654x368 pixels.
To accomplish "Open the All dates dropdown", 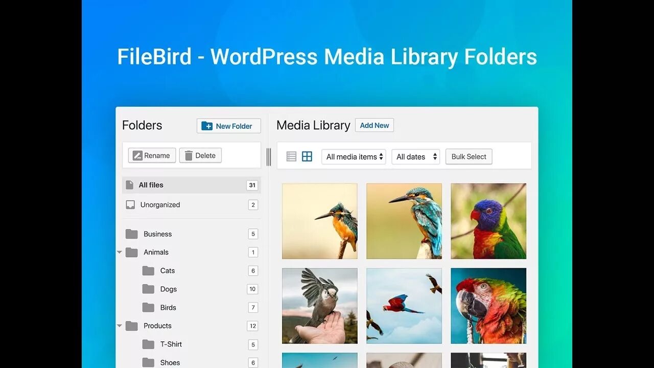I will point(416,157).
